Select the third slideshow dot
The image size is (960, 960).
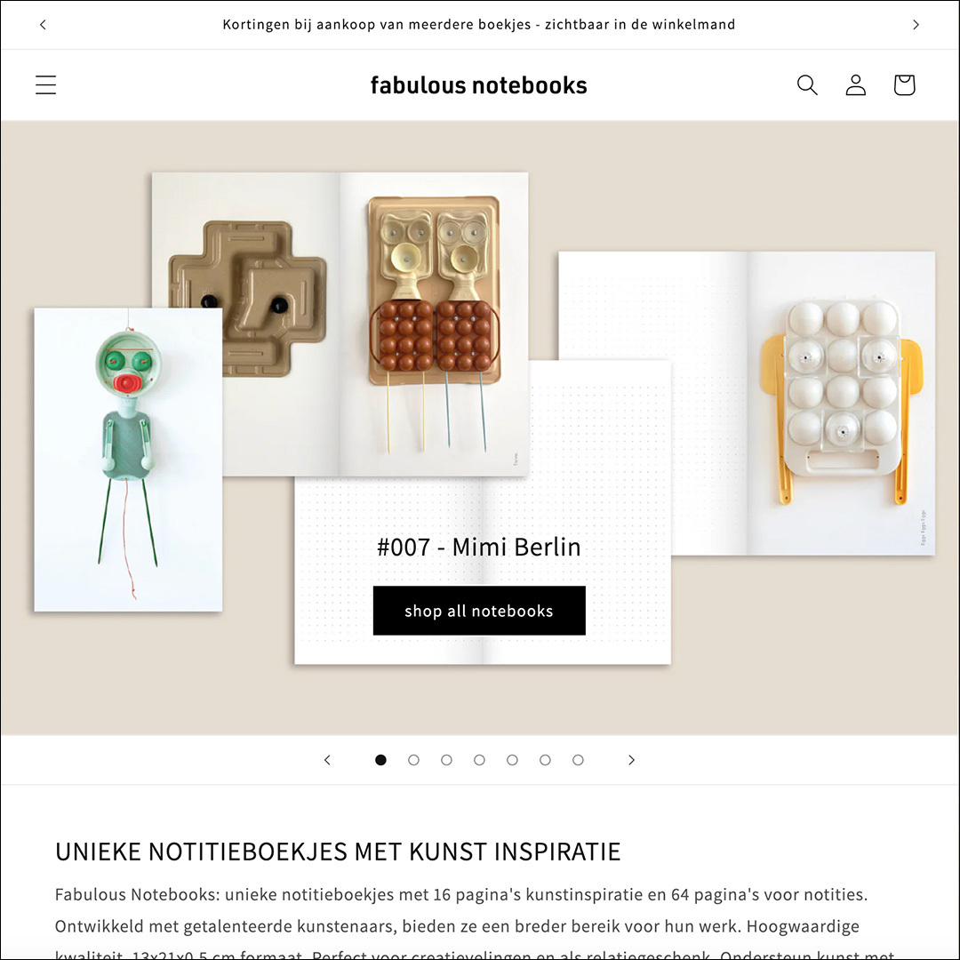(x=446, y=760)
